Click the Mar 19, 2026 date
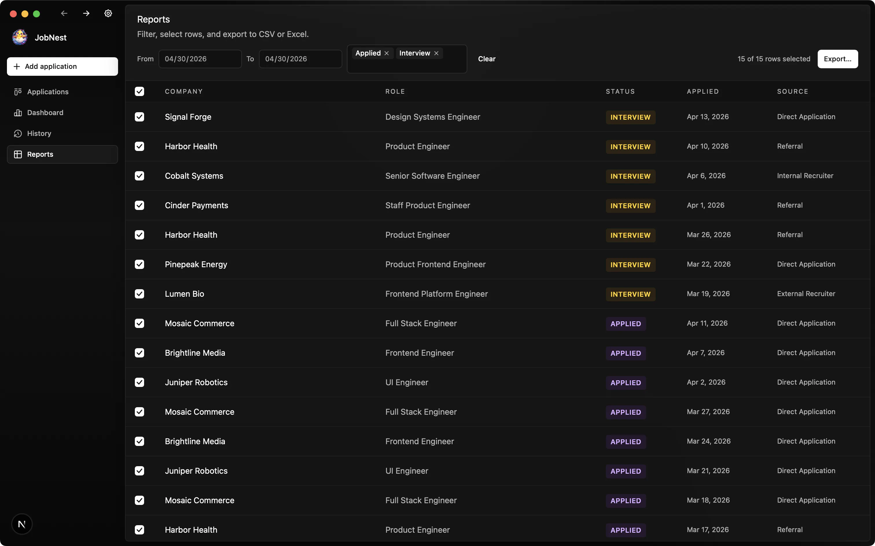 coord(708,294)
